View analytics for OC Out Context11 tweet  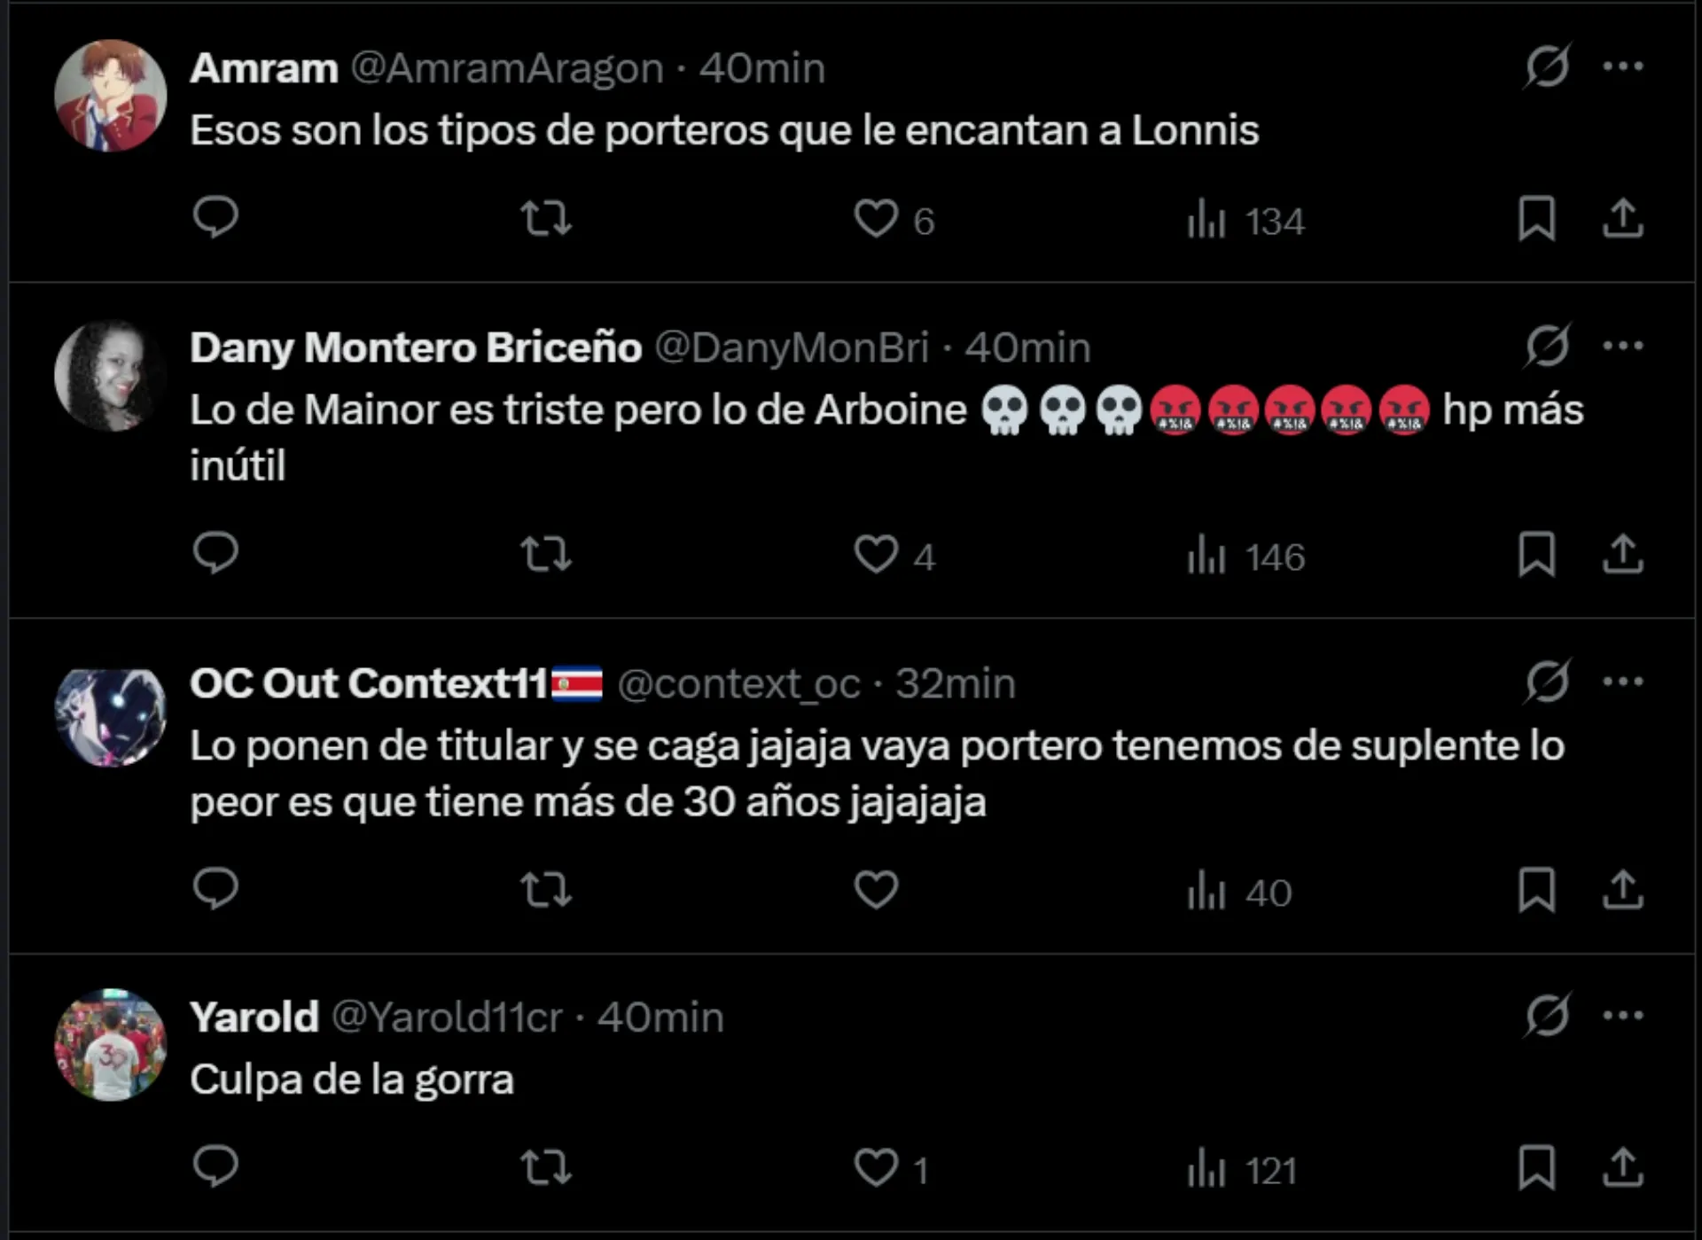1239,892
